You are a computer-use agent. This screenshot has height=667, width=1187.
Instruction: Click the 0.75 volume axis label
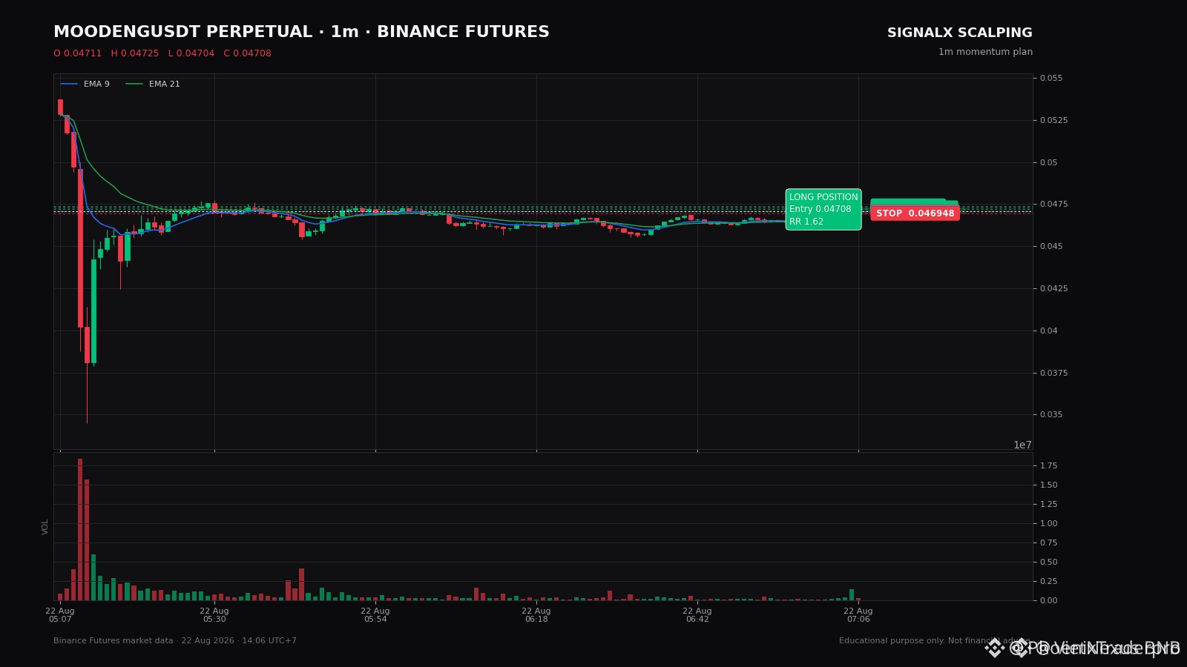(x=1049, y=543)
